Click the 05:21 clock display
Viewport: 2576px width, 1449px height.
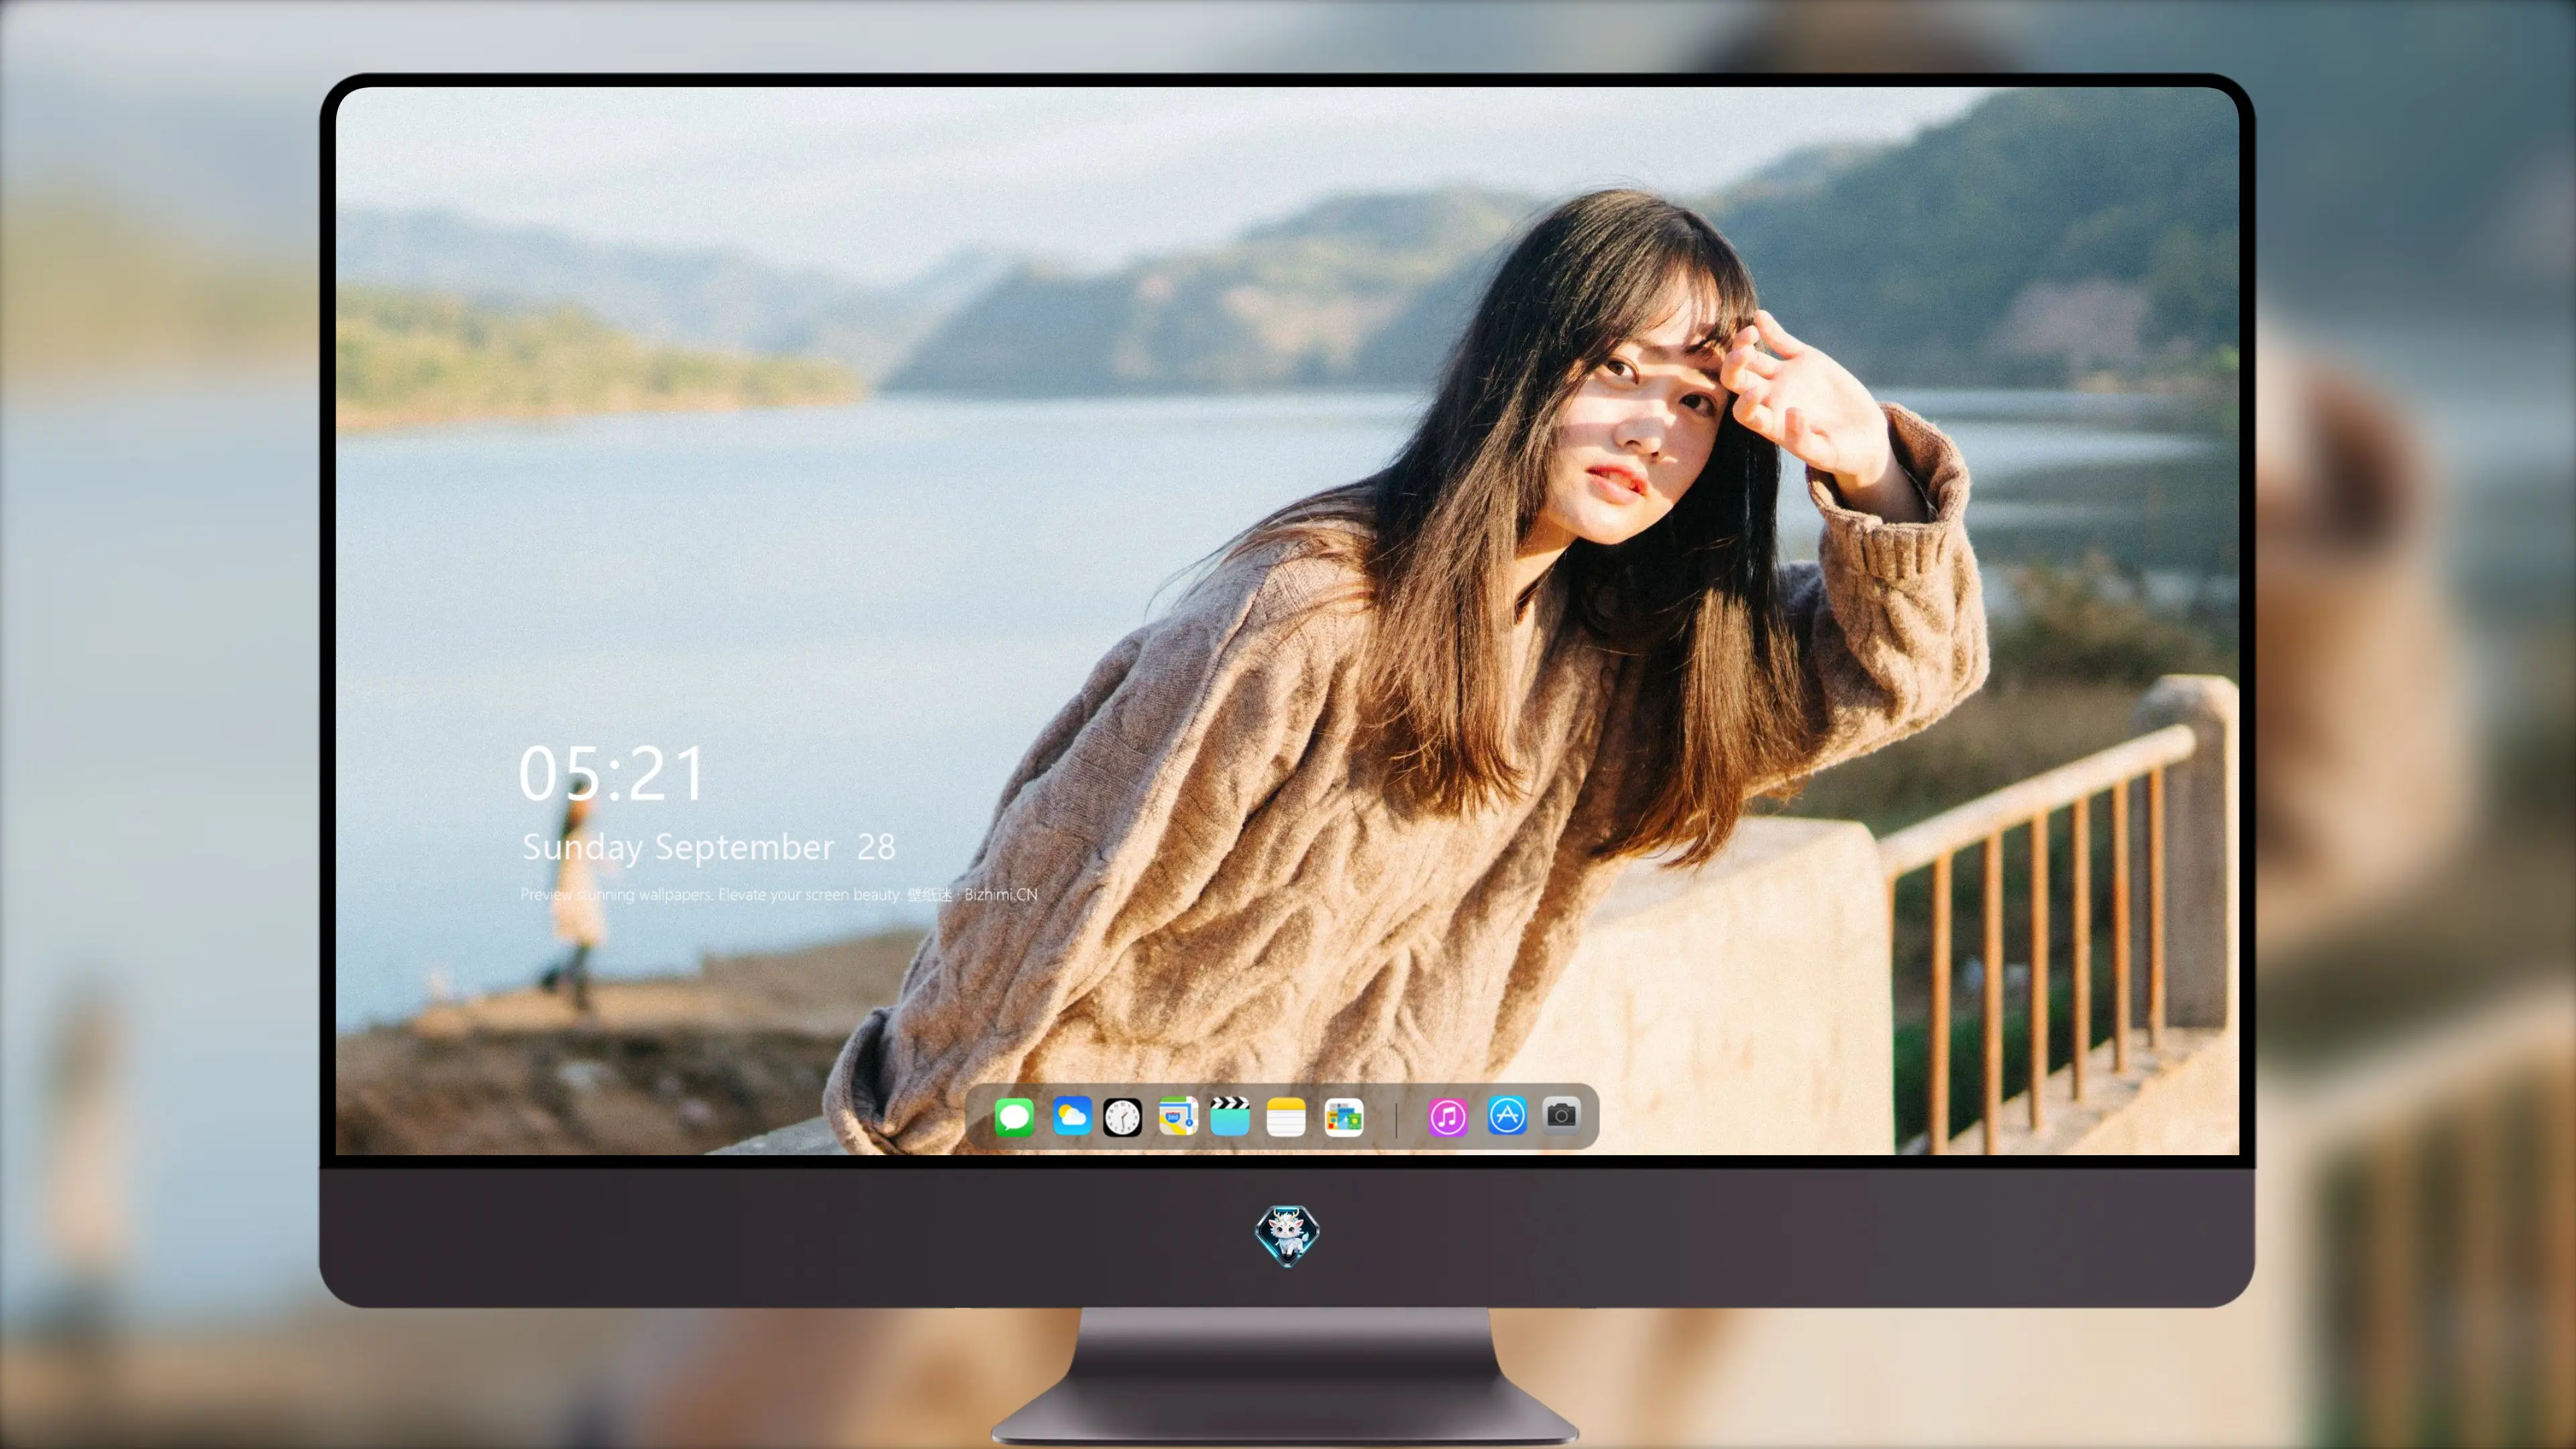(612, 773)
